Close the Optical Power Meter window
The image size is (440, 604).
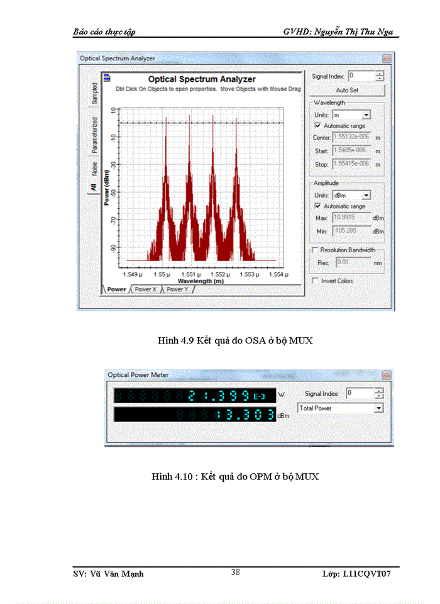point(385,375)
